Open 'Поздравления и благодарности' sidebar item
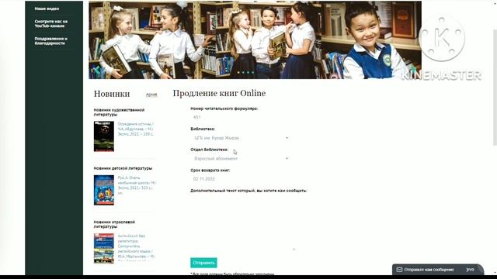 (51, 41)
